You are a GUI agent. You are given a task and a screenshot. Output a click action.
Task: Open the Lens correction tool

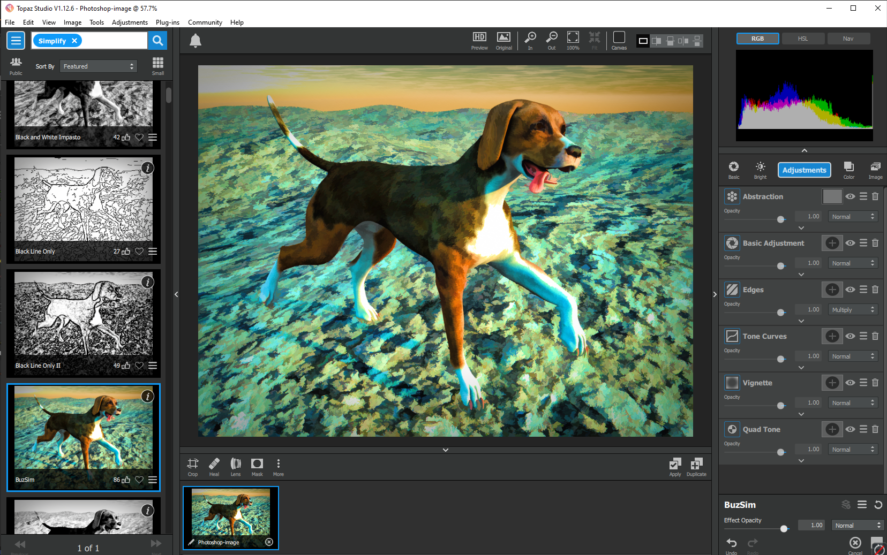pos(236,467)
